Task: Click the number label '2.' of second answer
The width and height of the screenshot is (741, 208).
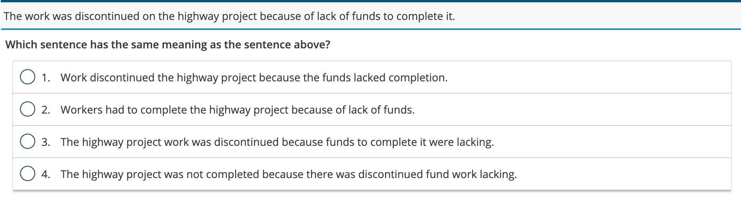Action: click(x=46, y=110)
